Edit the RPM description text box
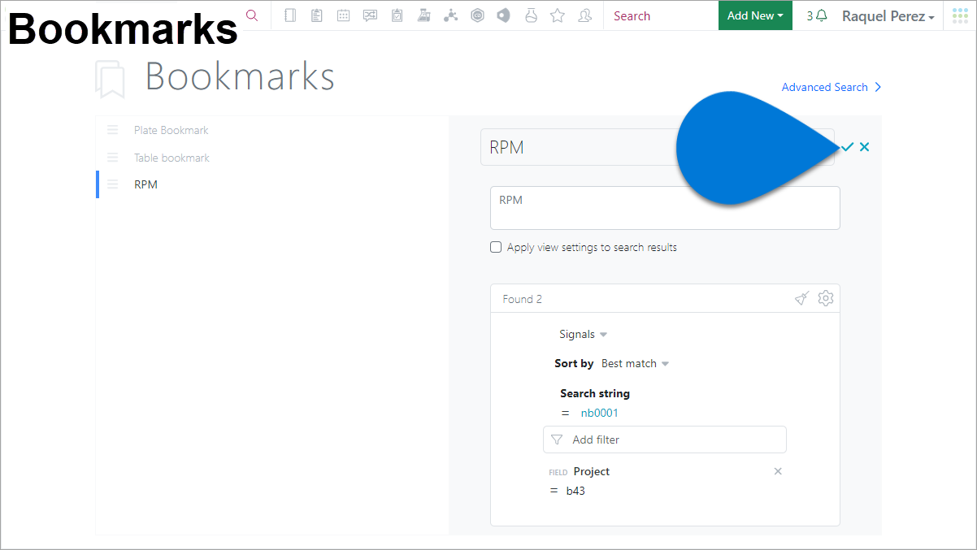This screenshot has height=550, width=977. pyautogui.click(x=665, y=208)
